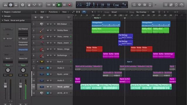Click the Stereo Out output slot
Screen dimensions: 187x105
coord(23,58)
